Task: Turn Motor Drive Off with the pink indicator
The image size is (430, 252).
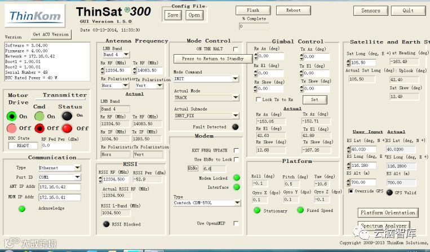Action: click(x=11, y=128)
